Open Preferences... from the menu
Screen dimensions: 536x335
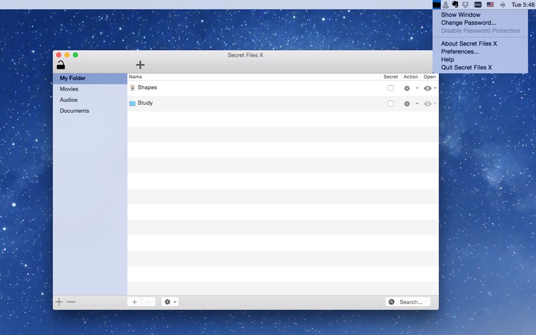tap(460, 52)
